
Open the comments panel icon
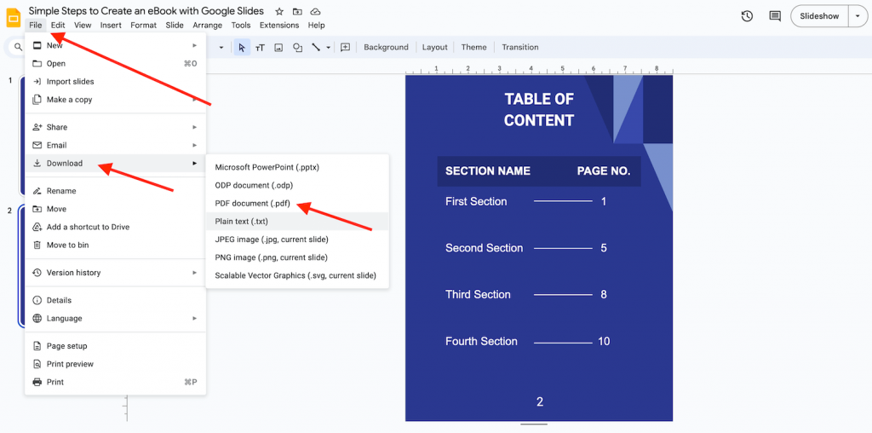coord(775,16)
